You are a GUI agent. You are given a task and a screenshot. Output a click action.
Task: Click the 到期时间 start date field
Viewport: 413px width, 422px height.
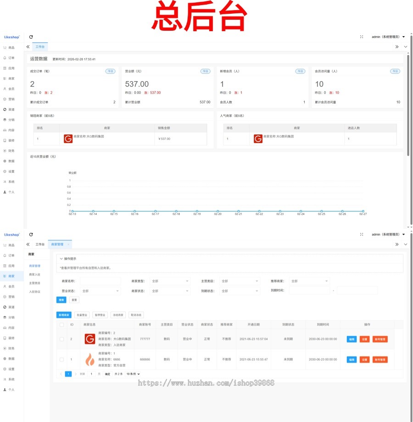point(309,291)
